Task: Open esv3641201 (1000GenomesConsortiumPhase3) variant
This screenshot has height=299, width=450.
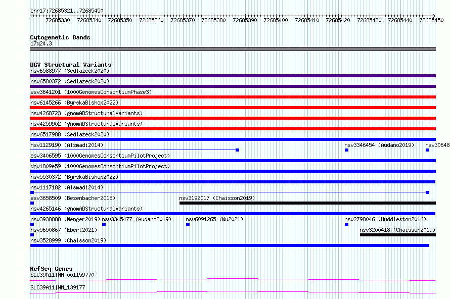Action: 91,92
